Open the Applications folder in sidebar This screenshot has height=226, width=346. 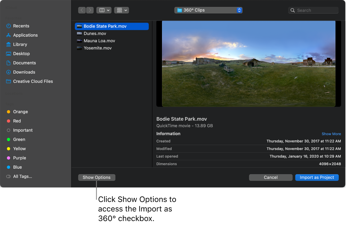(x=25, y=35)
